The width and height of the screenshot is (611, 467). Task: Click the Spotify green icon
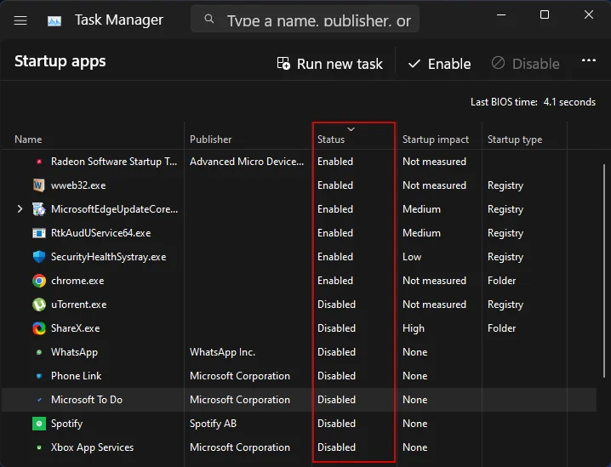pos(38,424)
